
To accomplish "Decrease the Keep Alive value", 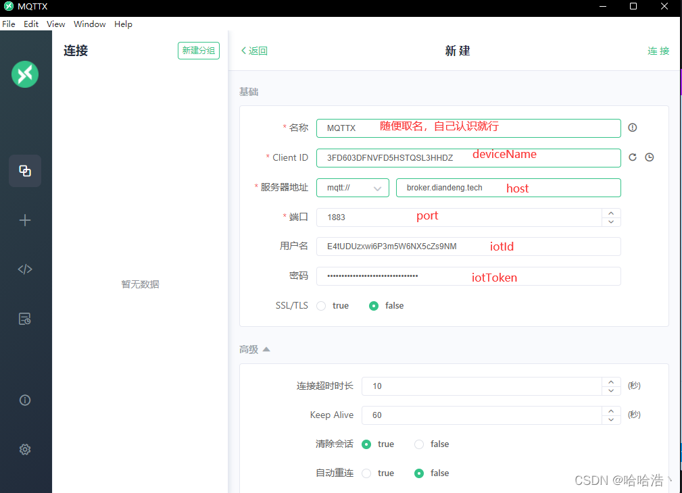I will (611, 419).
